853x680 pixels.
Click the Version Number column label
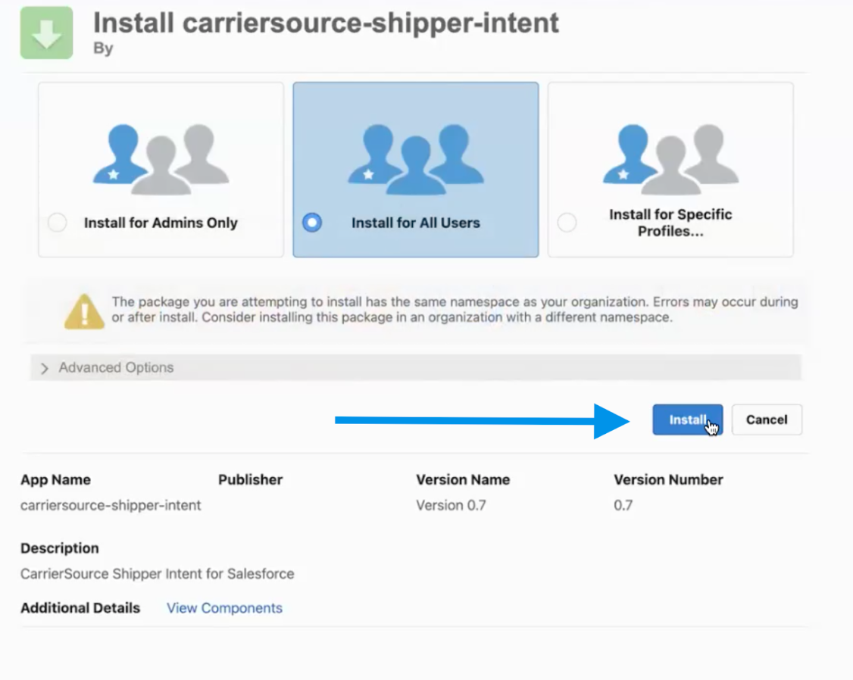(x=668, y=480)
